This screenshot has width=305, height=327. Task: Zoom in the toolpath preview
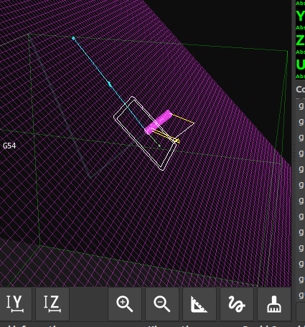coord(125,304)
